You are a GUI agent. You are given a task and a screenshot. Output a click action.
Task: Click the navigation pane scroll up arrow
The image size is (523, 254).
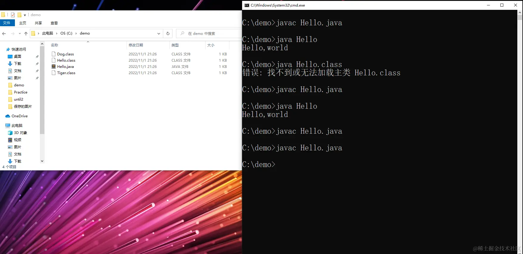[42, 44]
